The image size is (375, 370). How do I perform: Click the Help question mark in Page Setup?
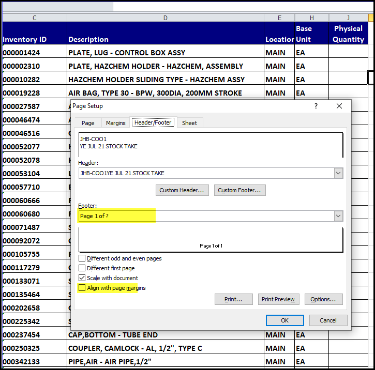click(316, 106)
